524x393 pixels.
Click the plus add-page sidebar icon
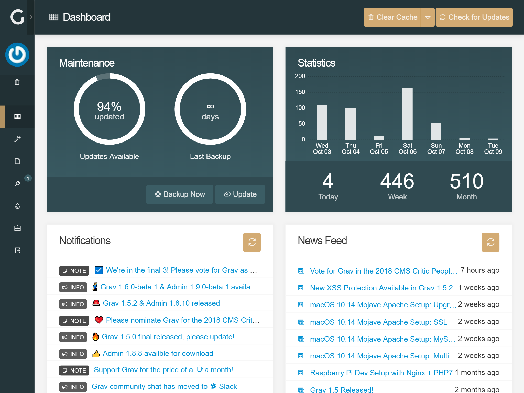pyautogui.click(x=17, y=97)
